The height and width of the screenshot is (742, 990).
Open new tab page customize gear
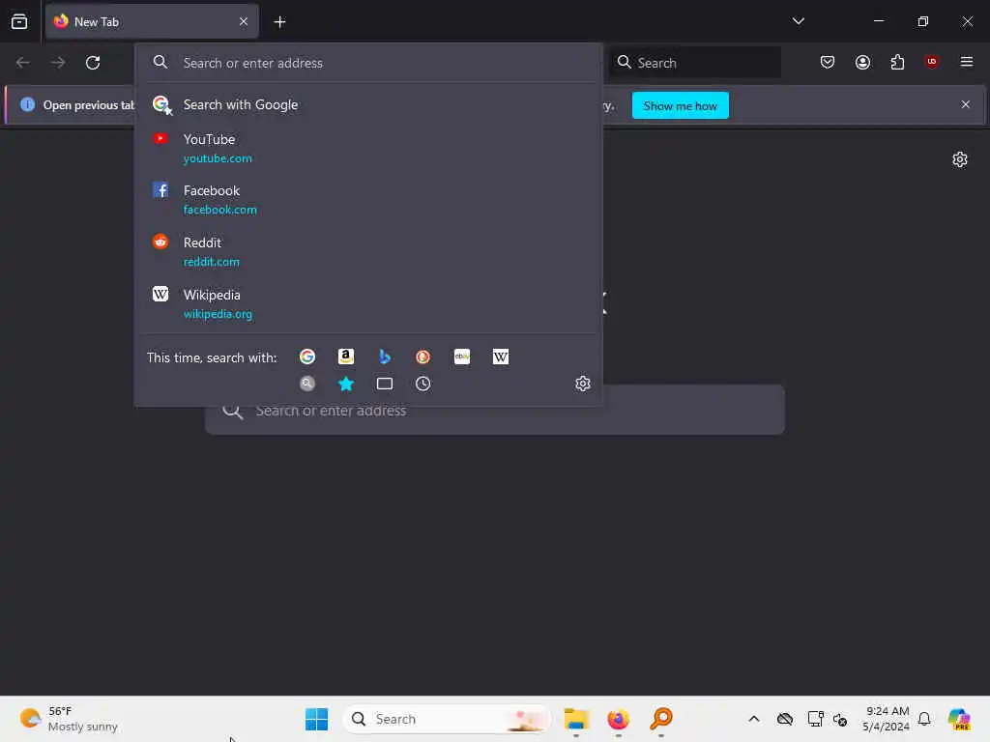point(960,159)
